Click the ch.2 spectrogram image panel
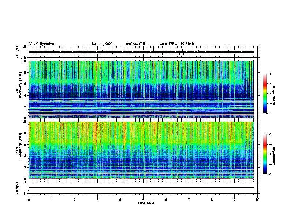The height and width of the screenshot is (224, 290). click(x=141, y=150)
